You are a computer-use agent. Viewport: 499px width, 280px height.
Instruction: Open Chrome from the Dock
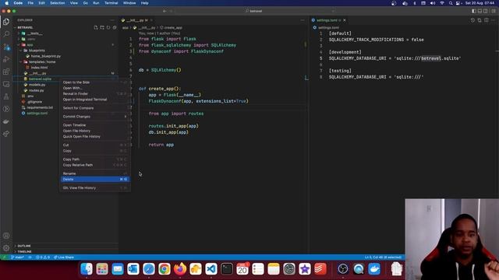click(x=165, y=269)
